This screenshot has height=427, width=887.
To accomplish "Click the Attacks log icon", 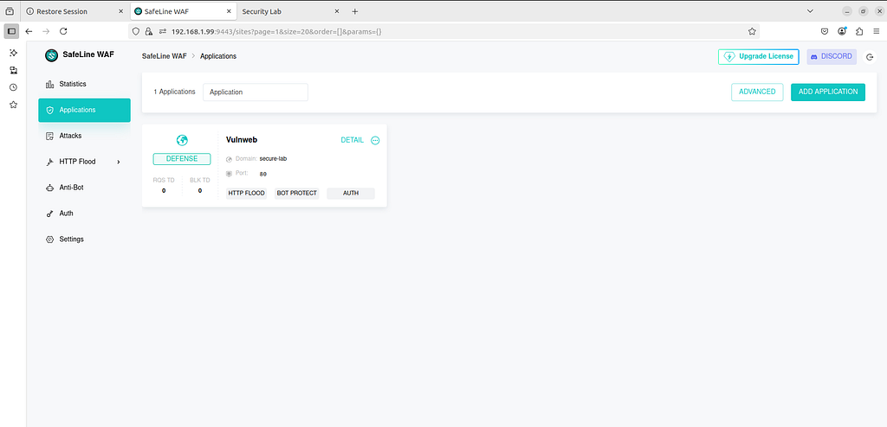I will [49, 136].
